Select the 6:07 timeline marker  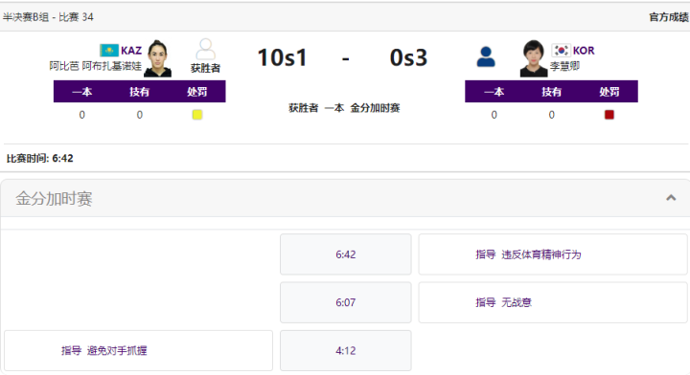[x=345, y=302]
